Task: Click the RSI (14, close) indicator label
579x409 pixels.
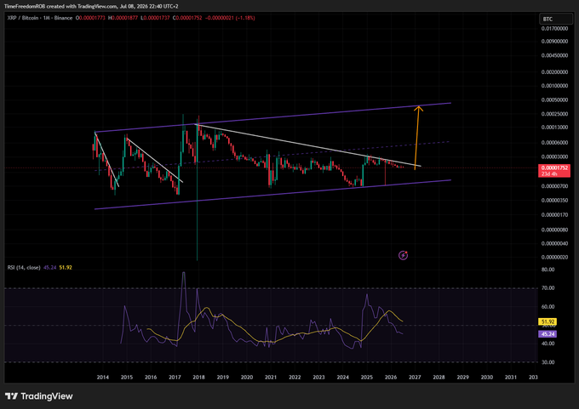Action: pos(24,267)
